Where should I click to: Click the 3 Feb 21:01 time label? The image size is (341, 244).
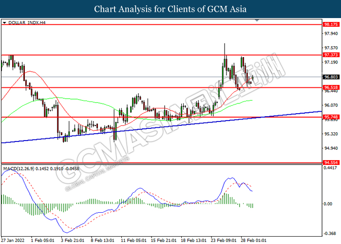point(73,240)
